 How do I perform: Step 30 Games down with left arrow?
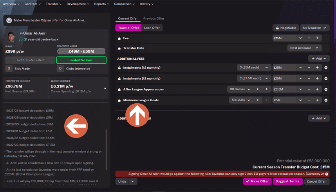tap(258, 89)
